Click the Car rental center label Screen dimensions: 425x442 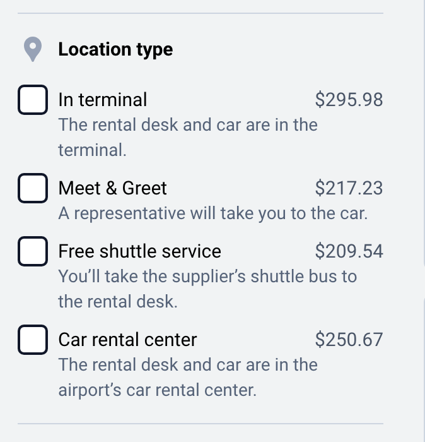tap(127, 340)
